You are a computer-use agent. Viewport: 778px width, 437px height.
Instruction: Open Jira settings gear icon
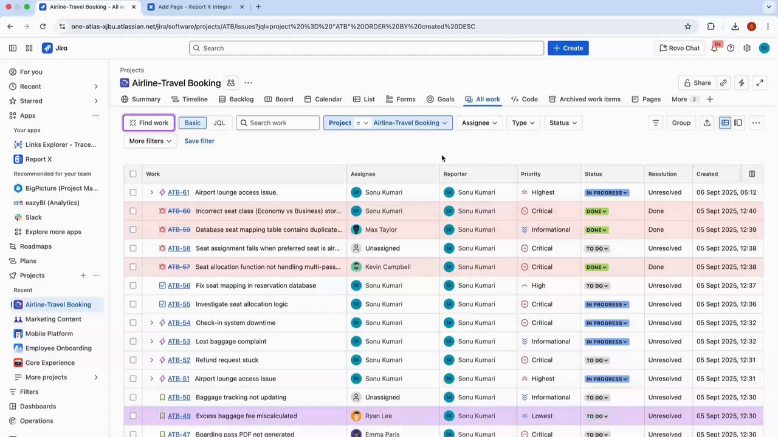click(747, 48)
